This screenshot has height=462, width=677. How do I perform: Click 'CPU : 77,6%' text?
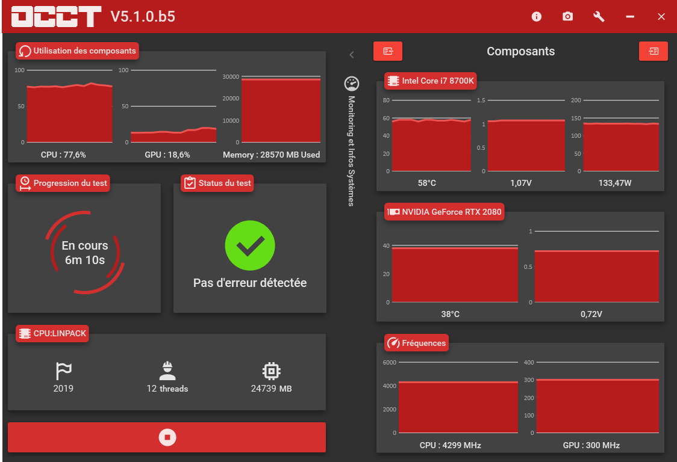(x=63, y=155)
